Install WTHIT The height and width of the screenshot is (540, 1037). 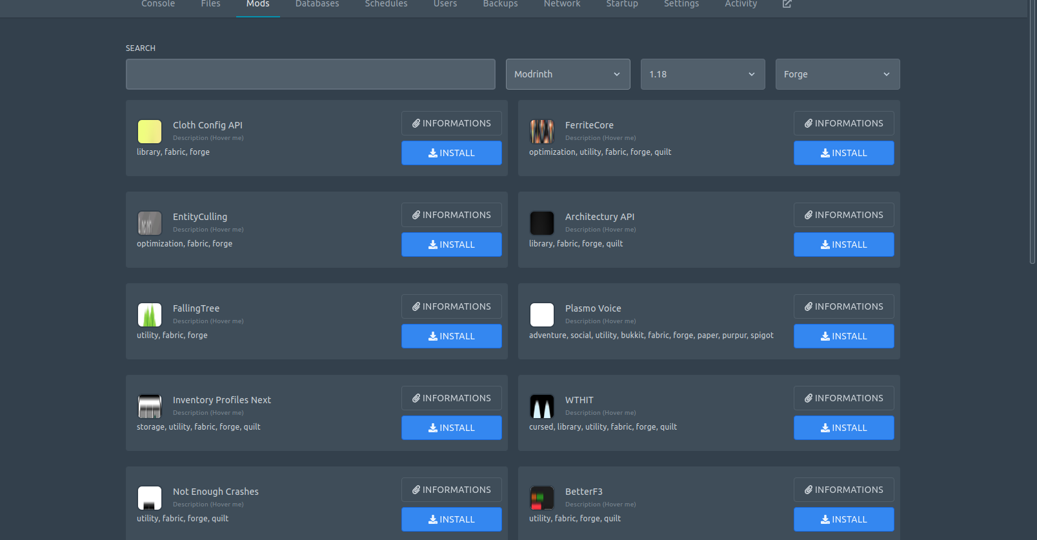click(x=844, y=428)
